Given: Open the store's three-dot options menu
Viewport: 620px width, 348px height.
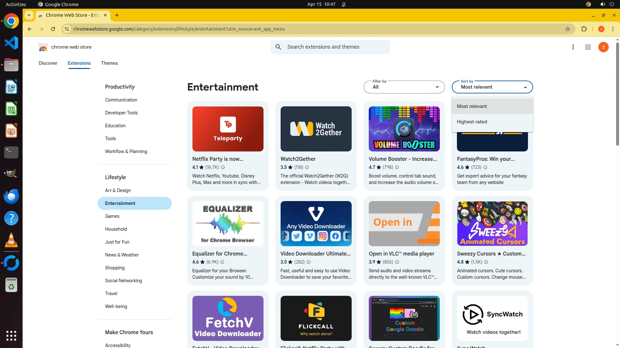Looking at the screenshot, I should (573, 47).
